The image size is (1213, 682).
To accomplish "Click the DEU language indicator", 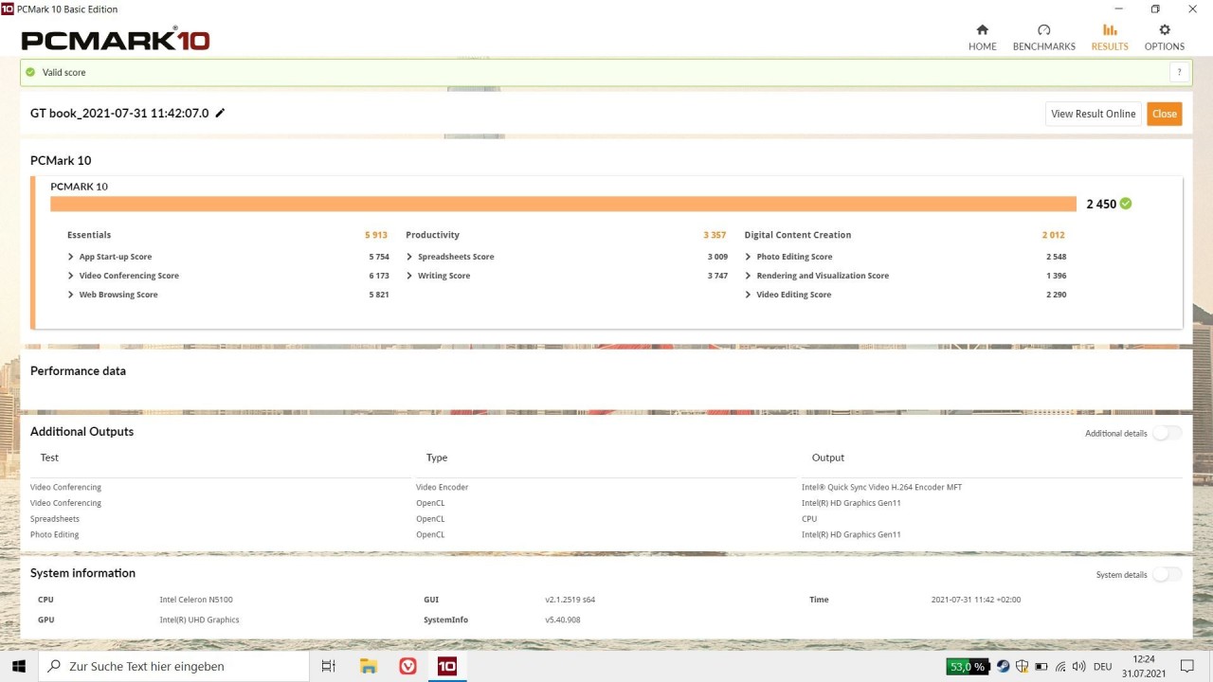I will (1102, 667).
